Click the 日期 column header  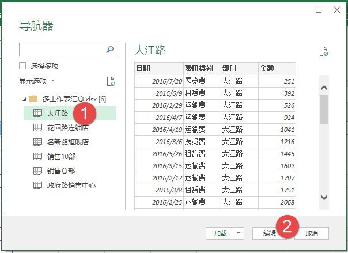tap(159, 69)
